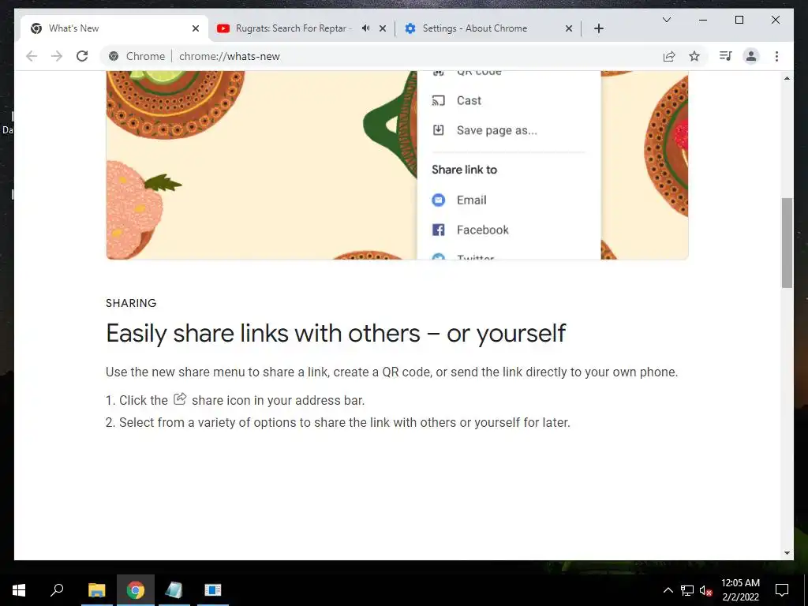808x606 pixels.
Task: Click the scroll down arrow
Action: pos(787,553)
